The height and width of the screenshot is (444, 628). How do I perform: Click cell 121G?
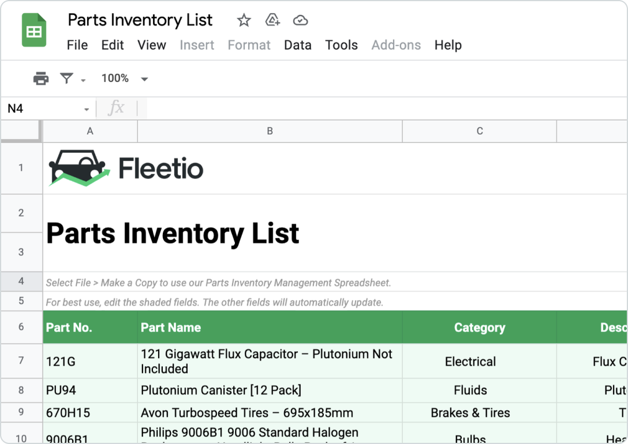(x=90, y=361)
